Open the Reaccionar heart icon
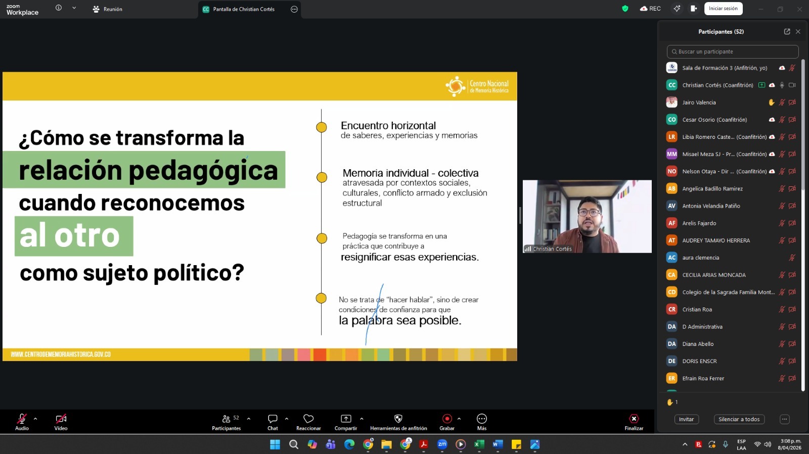 pos(308,419)
